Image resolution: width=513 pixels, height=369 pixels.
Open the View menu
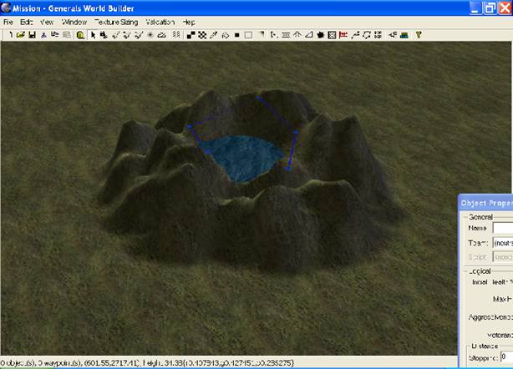[x=47, y=23]
